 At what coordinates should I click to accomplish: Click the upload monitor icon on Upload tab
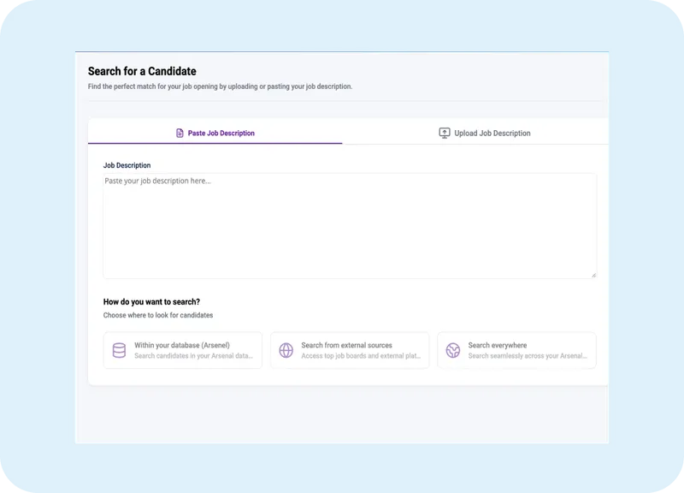444,133
